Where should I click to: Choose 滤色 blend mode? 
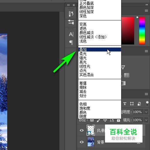(x=100, y=28)
